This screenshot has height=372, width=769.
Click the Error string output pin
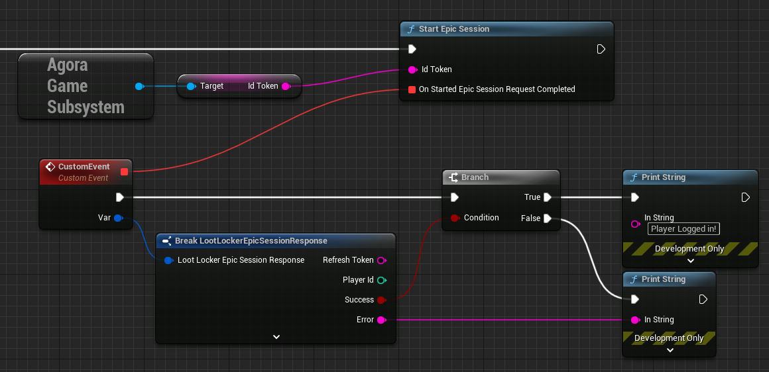click(x=382, y=320)
